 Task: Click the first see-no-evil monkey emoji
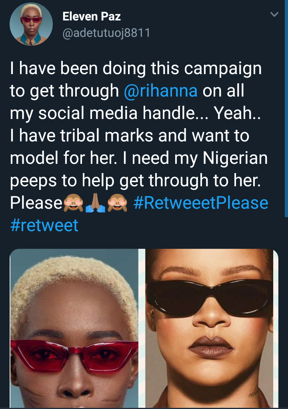pyautogui.click(x=73, y=203)
